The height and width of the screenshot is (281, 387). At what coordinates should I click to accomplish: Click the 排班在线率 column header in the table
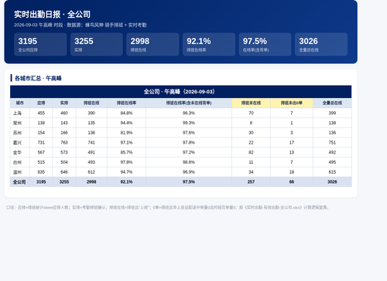click(x=126, y=103)
